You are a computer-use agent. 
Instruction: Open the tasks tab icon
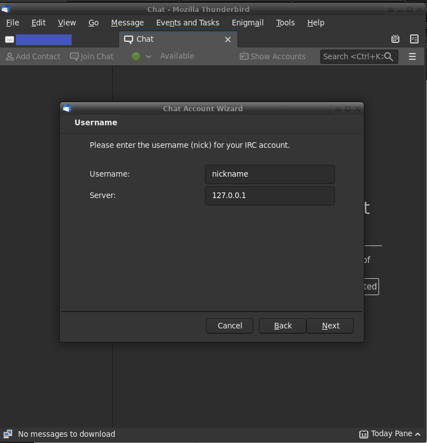414,39
